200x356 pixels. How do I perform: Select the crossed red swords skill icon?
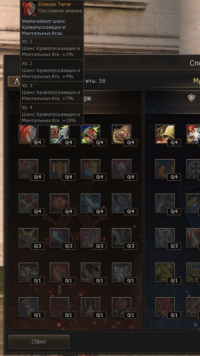pyautogui.click(x=28, y=203)
